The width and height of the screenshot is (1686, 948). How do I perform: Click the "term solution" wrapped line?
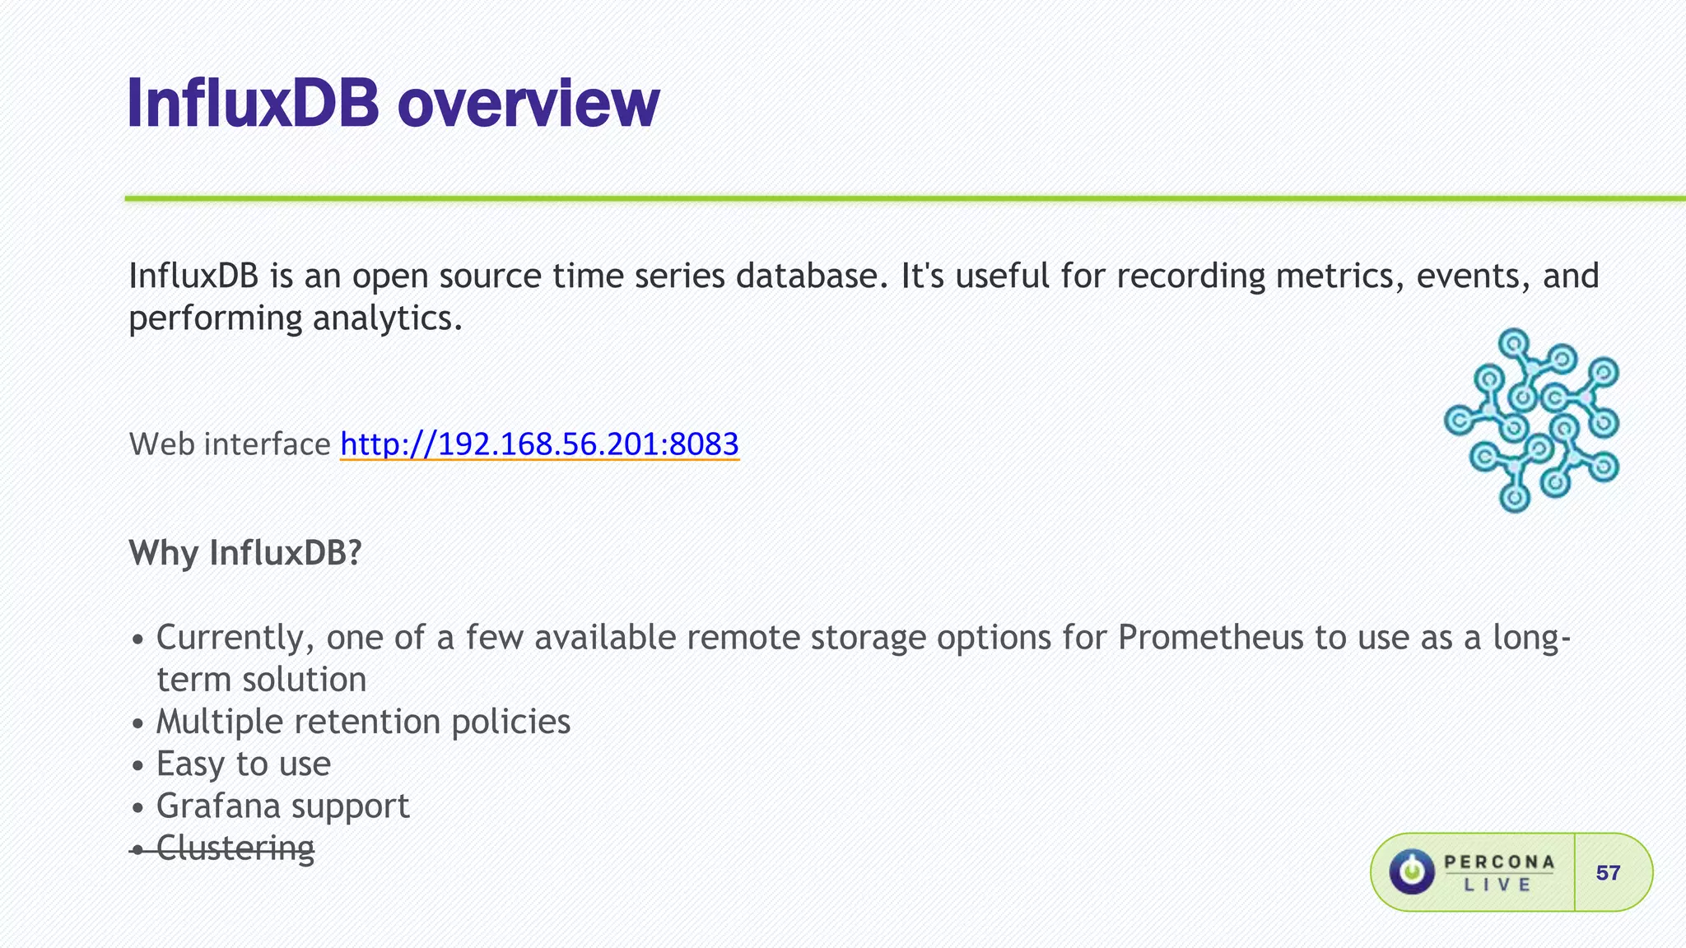point(261,680)
